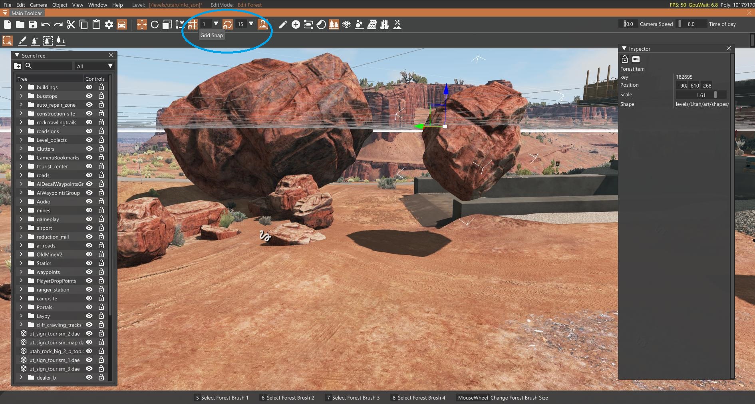The image size is (755, 404).
Task: Select the Rotate gizmo tool
Action: (155, 24)
